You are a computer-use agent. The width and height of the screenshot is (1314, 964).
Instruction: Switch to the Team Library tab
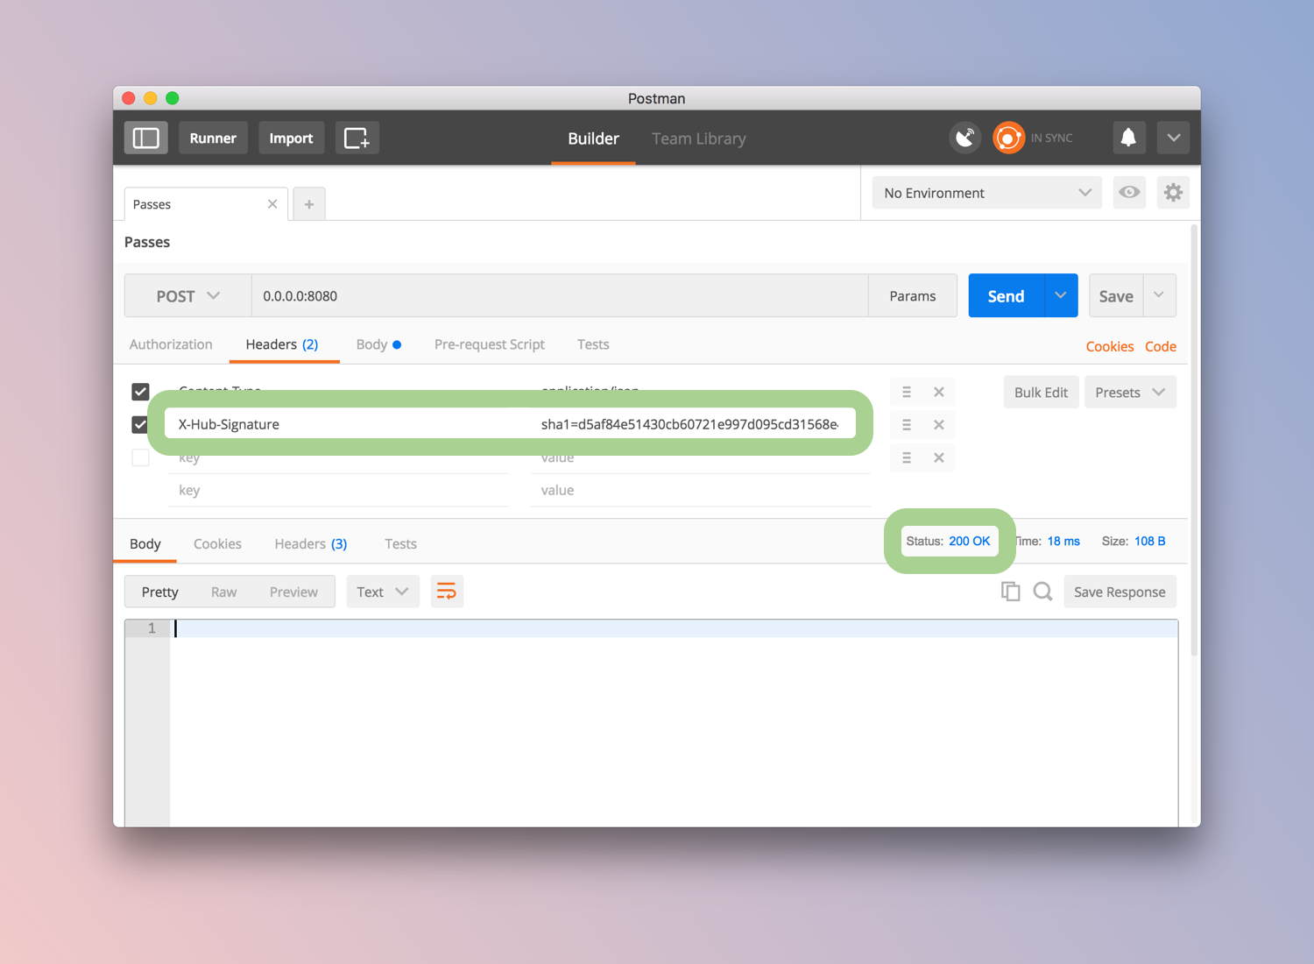tap(699, 138)
